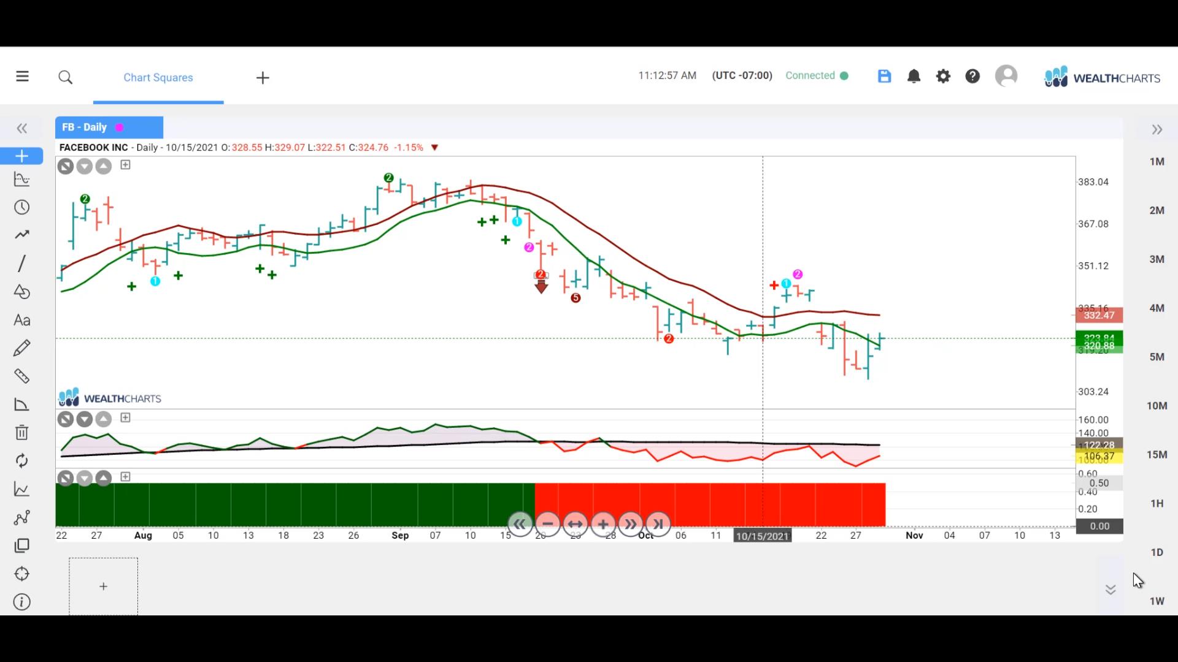Open the copy layers icon

coord(21,546)
